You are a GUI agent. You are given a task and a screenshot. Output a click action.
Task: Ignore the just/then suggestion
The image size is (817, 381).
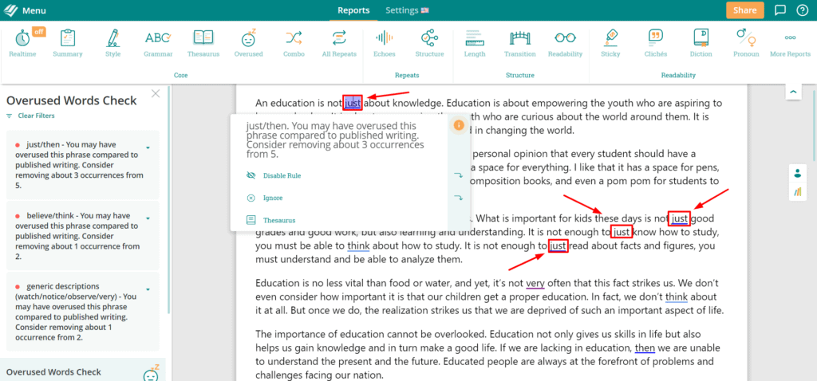click(272, 198)
